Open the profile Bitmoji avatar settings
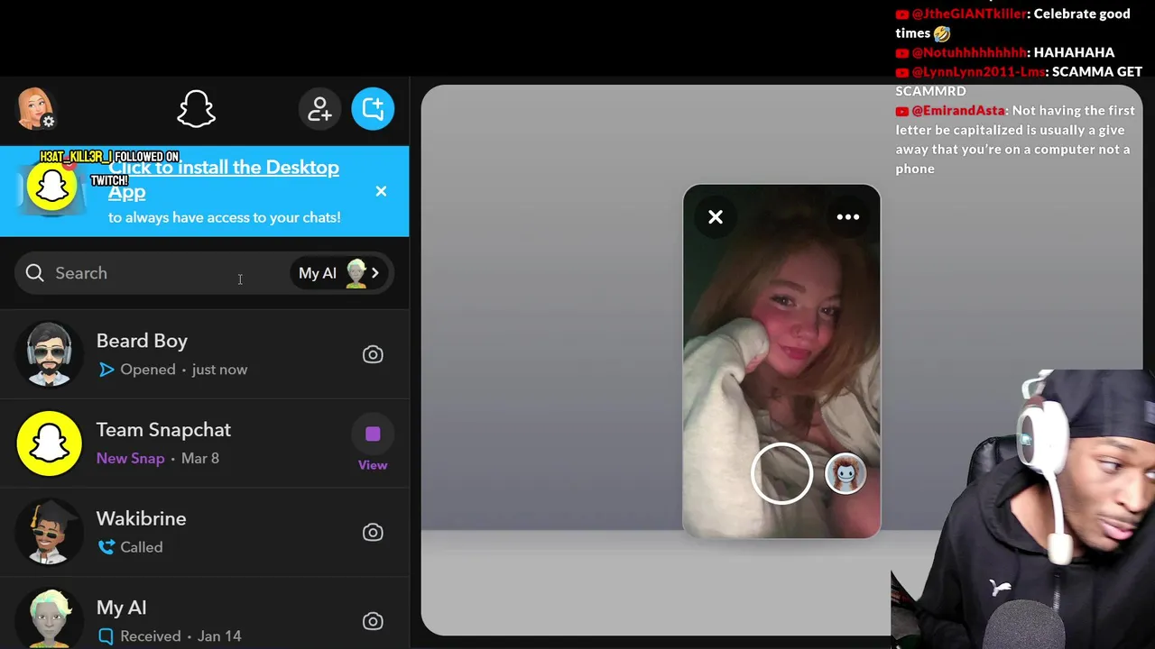1155x649 pixels. point(36,109)
